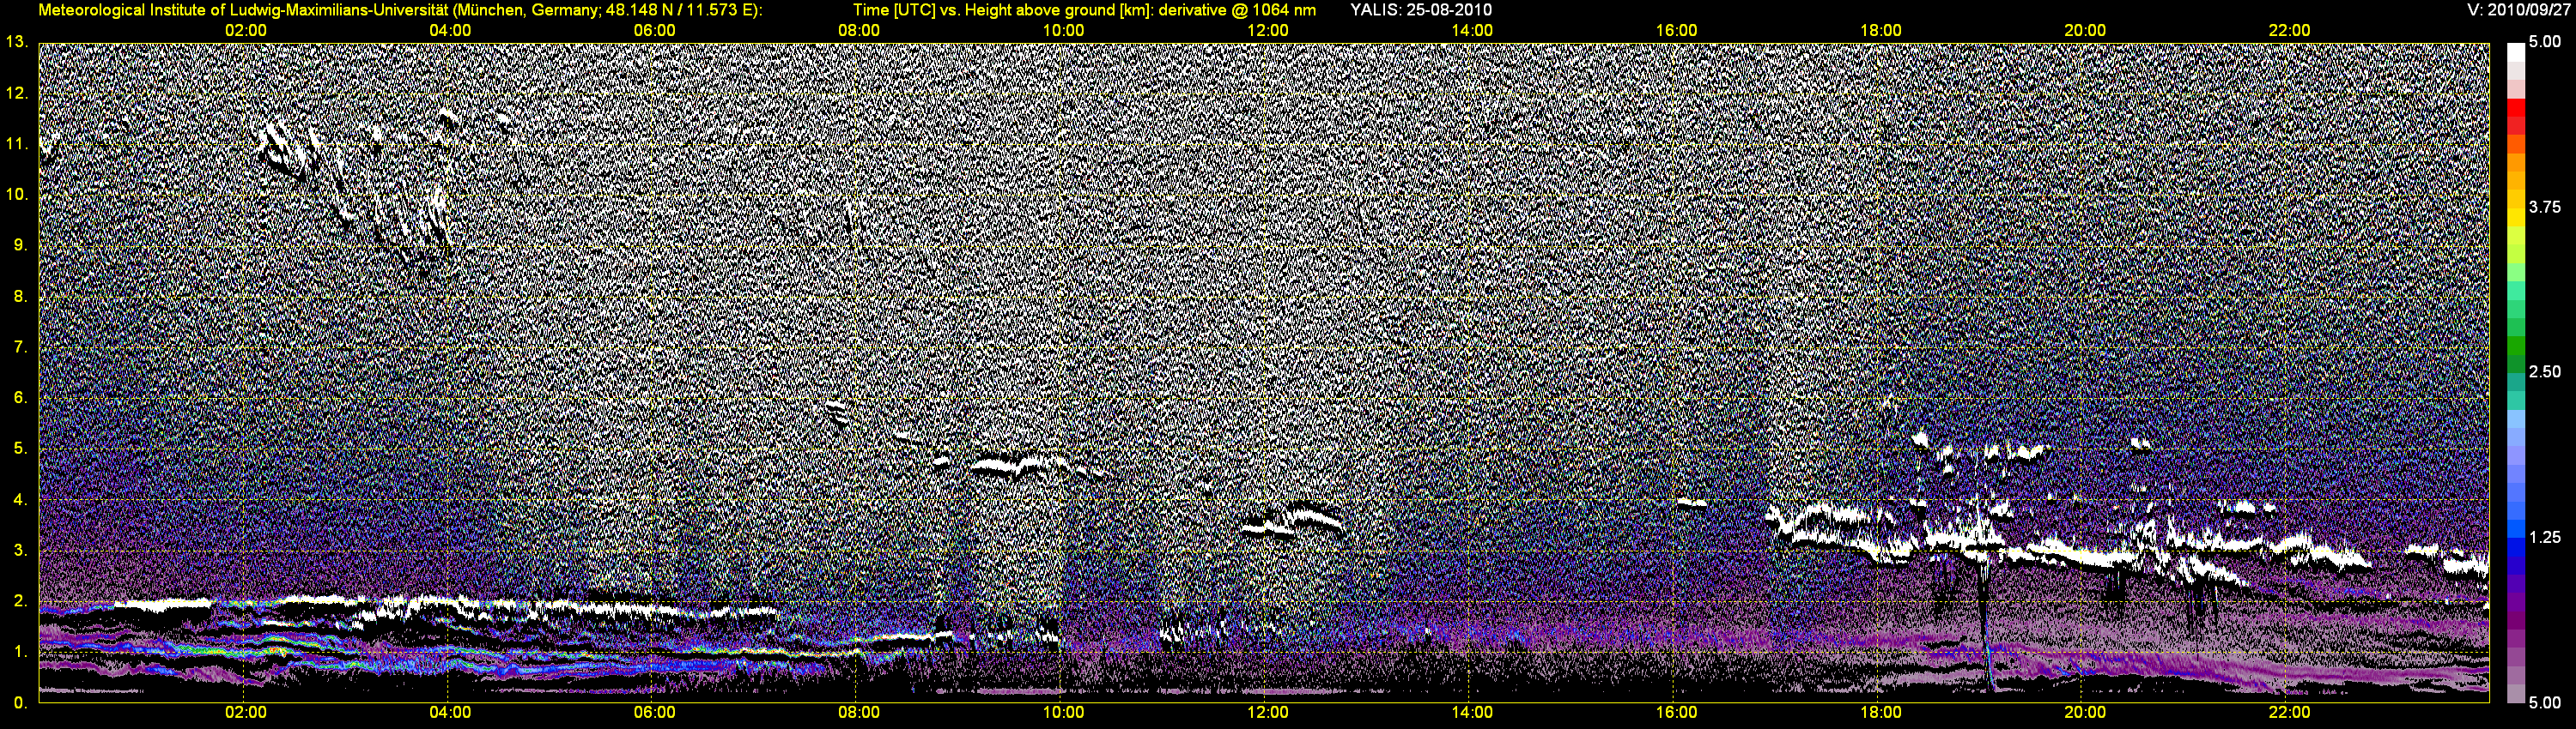Select the 02:00 label on the top time axis
This screenshot has width=2576, height=729.
point(245,31)
